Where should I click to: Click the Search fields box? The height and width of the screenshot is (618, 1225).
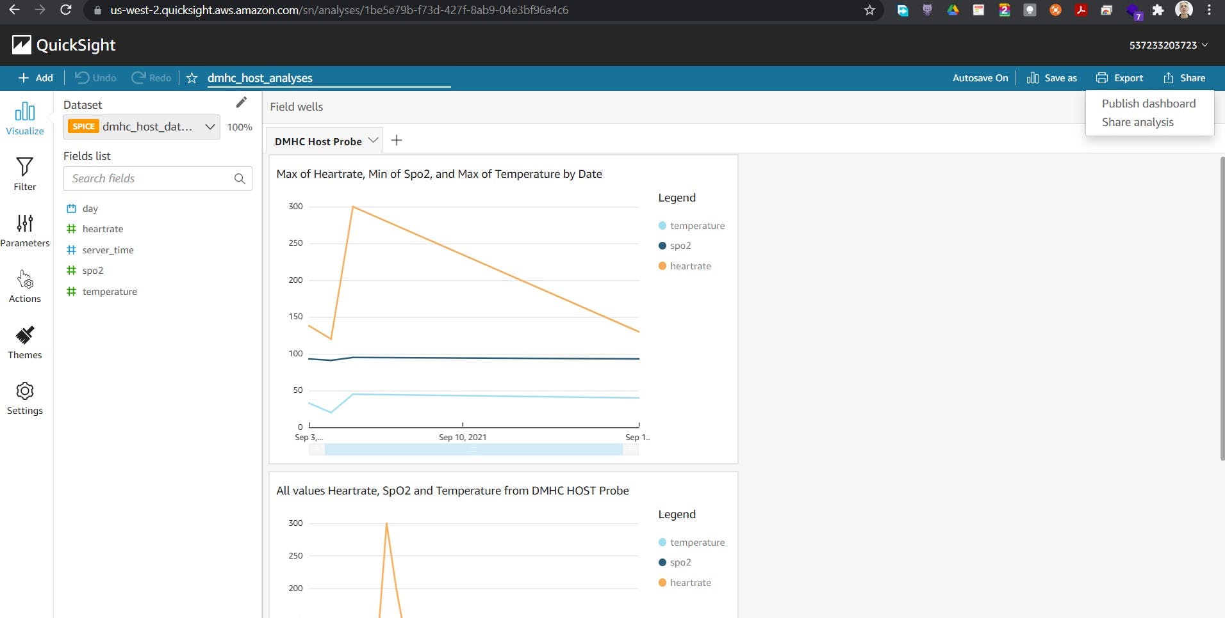pos(158,178)
